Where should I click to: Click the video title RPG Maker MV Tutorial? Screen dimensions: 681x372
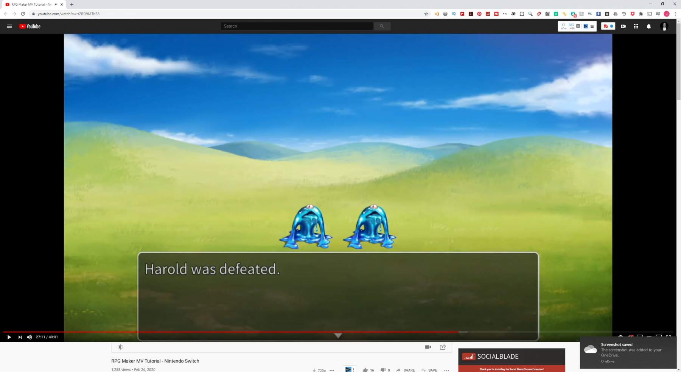155,361
